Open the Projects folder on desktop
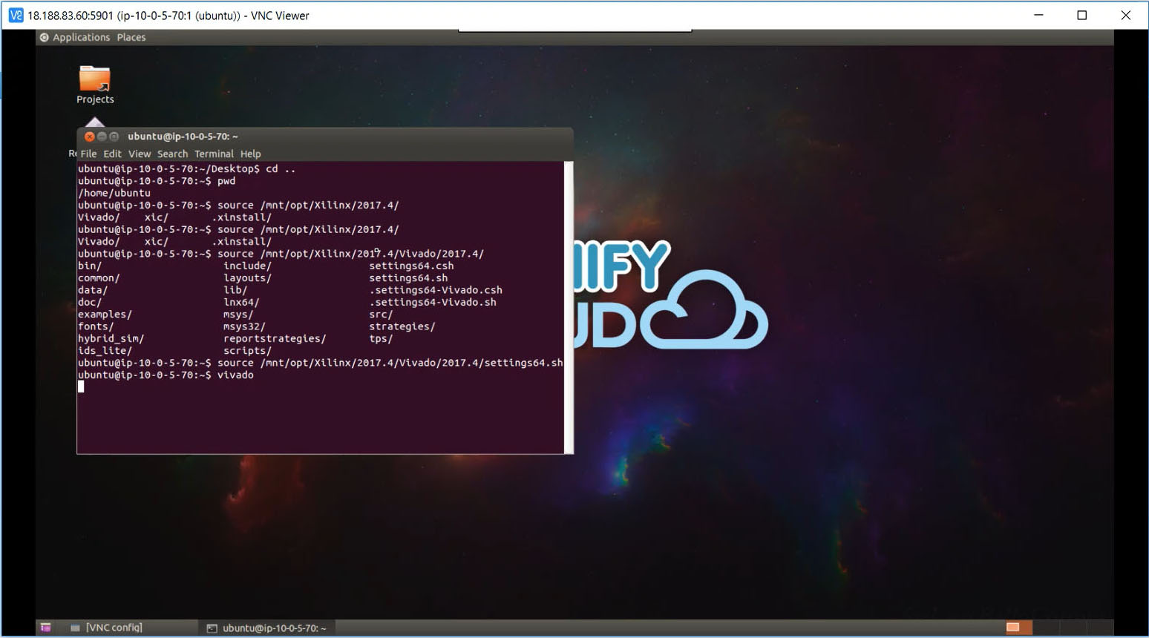The image size is (1149, 638). click(95, 80)
